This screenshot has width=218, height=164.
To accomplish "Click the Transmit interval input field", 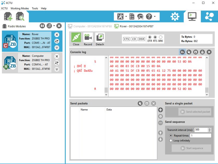I will [x=201, y=130].
